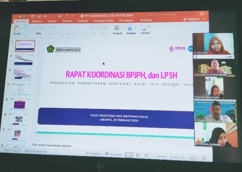This screenshot has width=242, height=172.
Task: Select Normal view button in status bar
Action: tap(129, 155)
